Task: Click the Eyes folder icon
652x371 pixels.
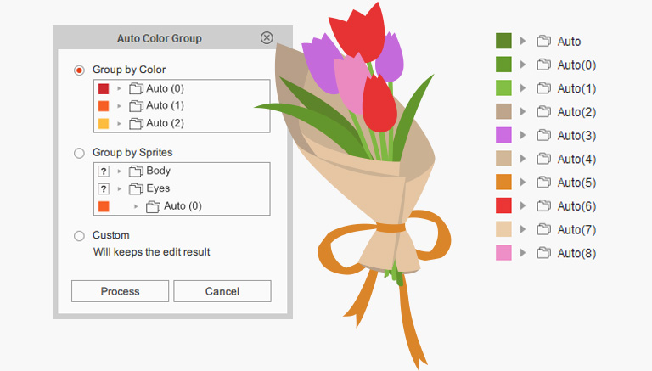Action: (136, 188)
